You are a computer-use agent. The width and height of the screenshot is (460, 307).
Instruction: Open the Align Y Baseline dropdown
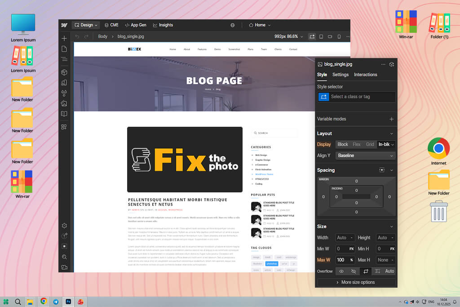point(365,156)
